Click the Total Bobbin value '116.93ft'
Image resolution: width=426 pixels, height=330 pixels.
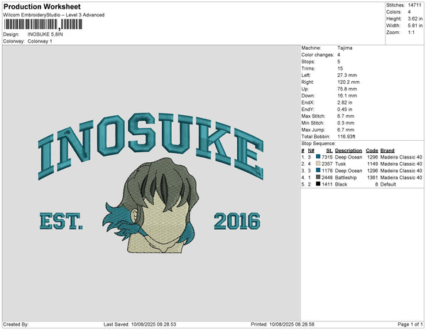346,137
